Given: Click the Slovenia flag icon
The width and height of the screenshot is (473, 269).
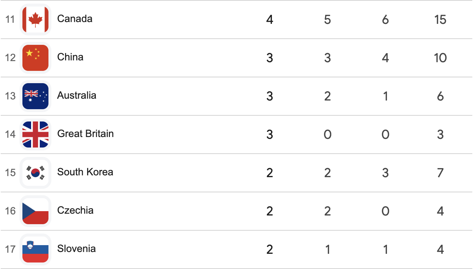Looking at the screenshot, I should pos(35,249).
